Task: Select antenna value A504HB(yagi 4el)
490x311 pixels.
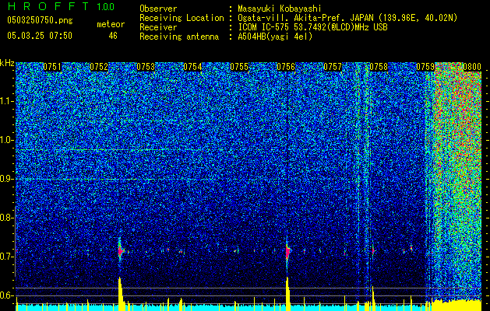Action: [275, 37]
